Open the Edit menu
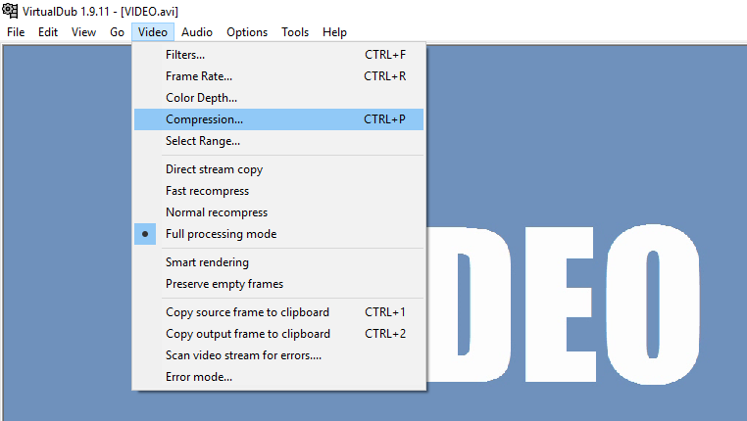The height and width of the screenshot is (421, 747). click(48, 32)
